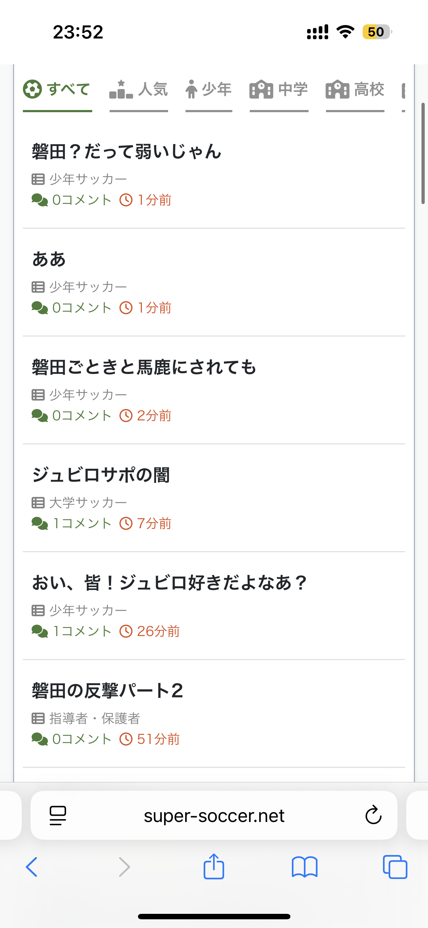Click the page scrollbar on the right edge
Viewport: 428px width, 928px height.
423,153
